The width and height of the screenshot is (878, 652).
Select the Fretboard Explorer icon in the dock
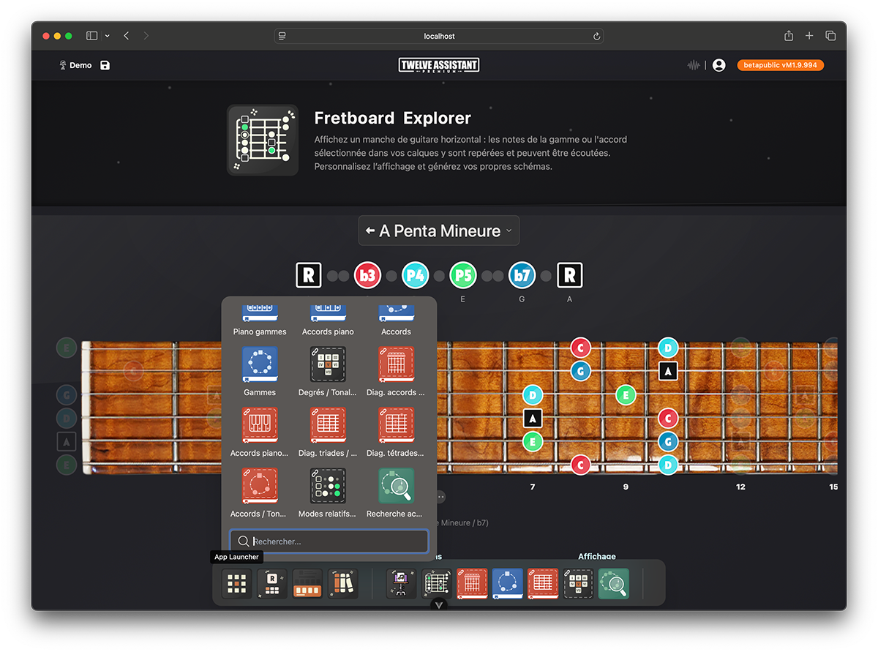tap(437, 583)
